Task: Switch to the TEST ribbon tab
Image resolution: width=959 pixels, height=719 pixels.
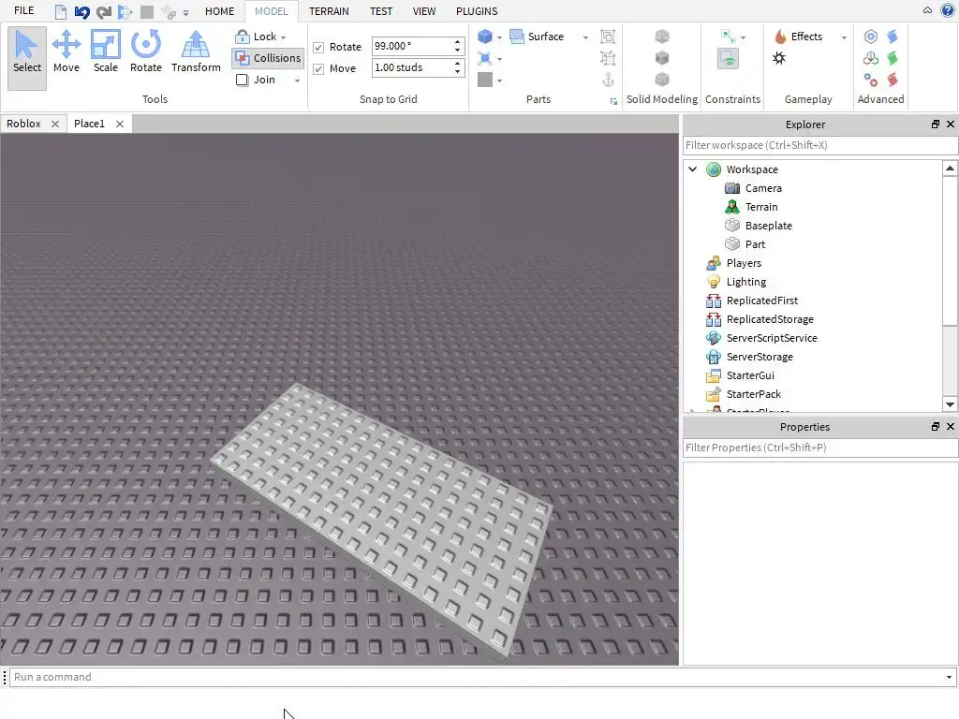Action: pos(380,11)
